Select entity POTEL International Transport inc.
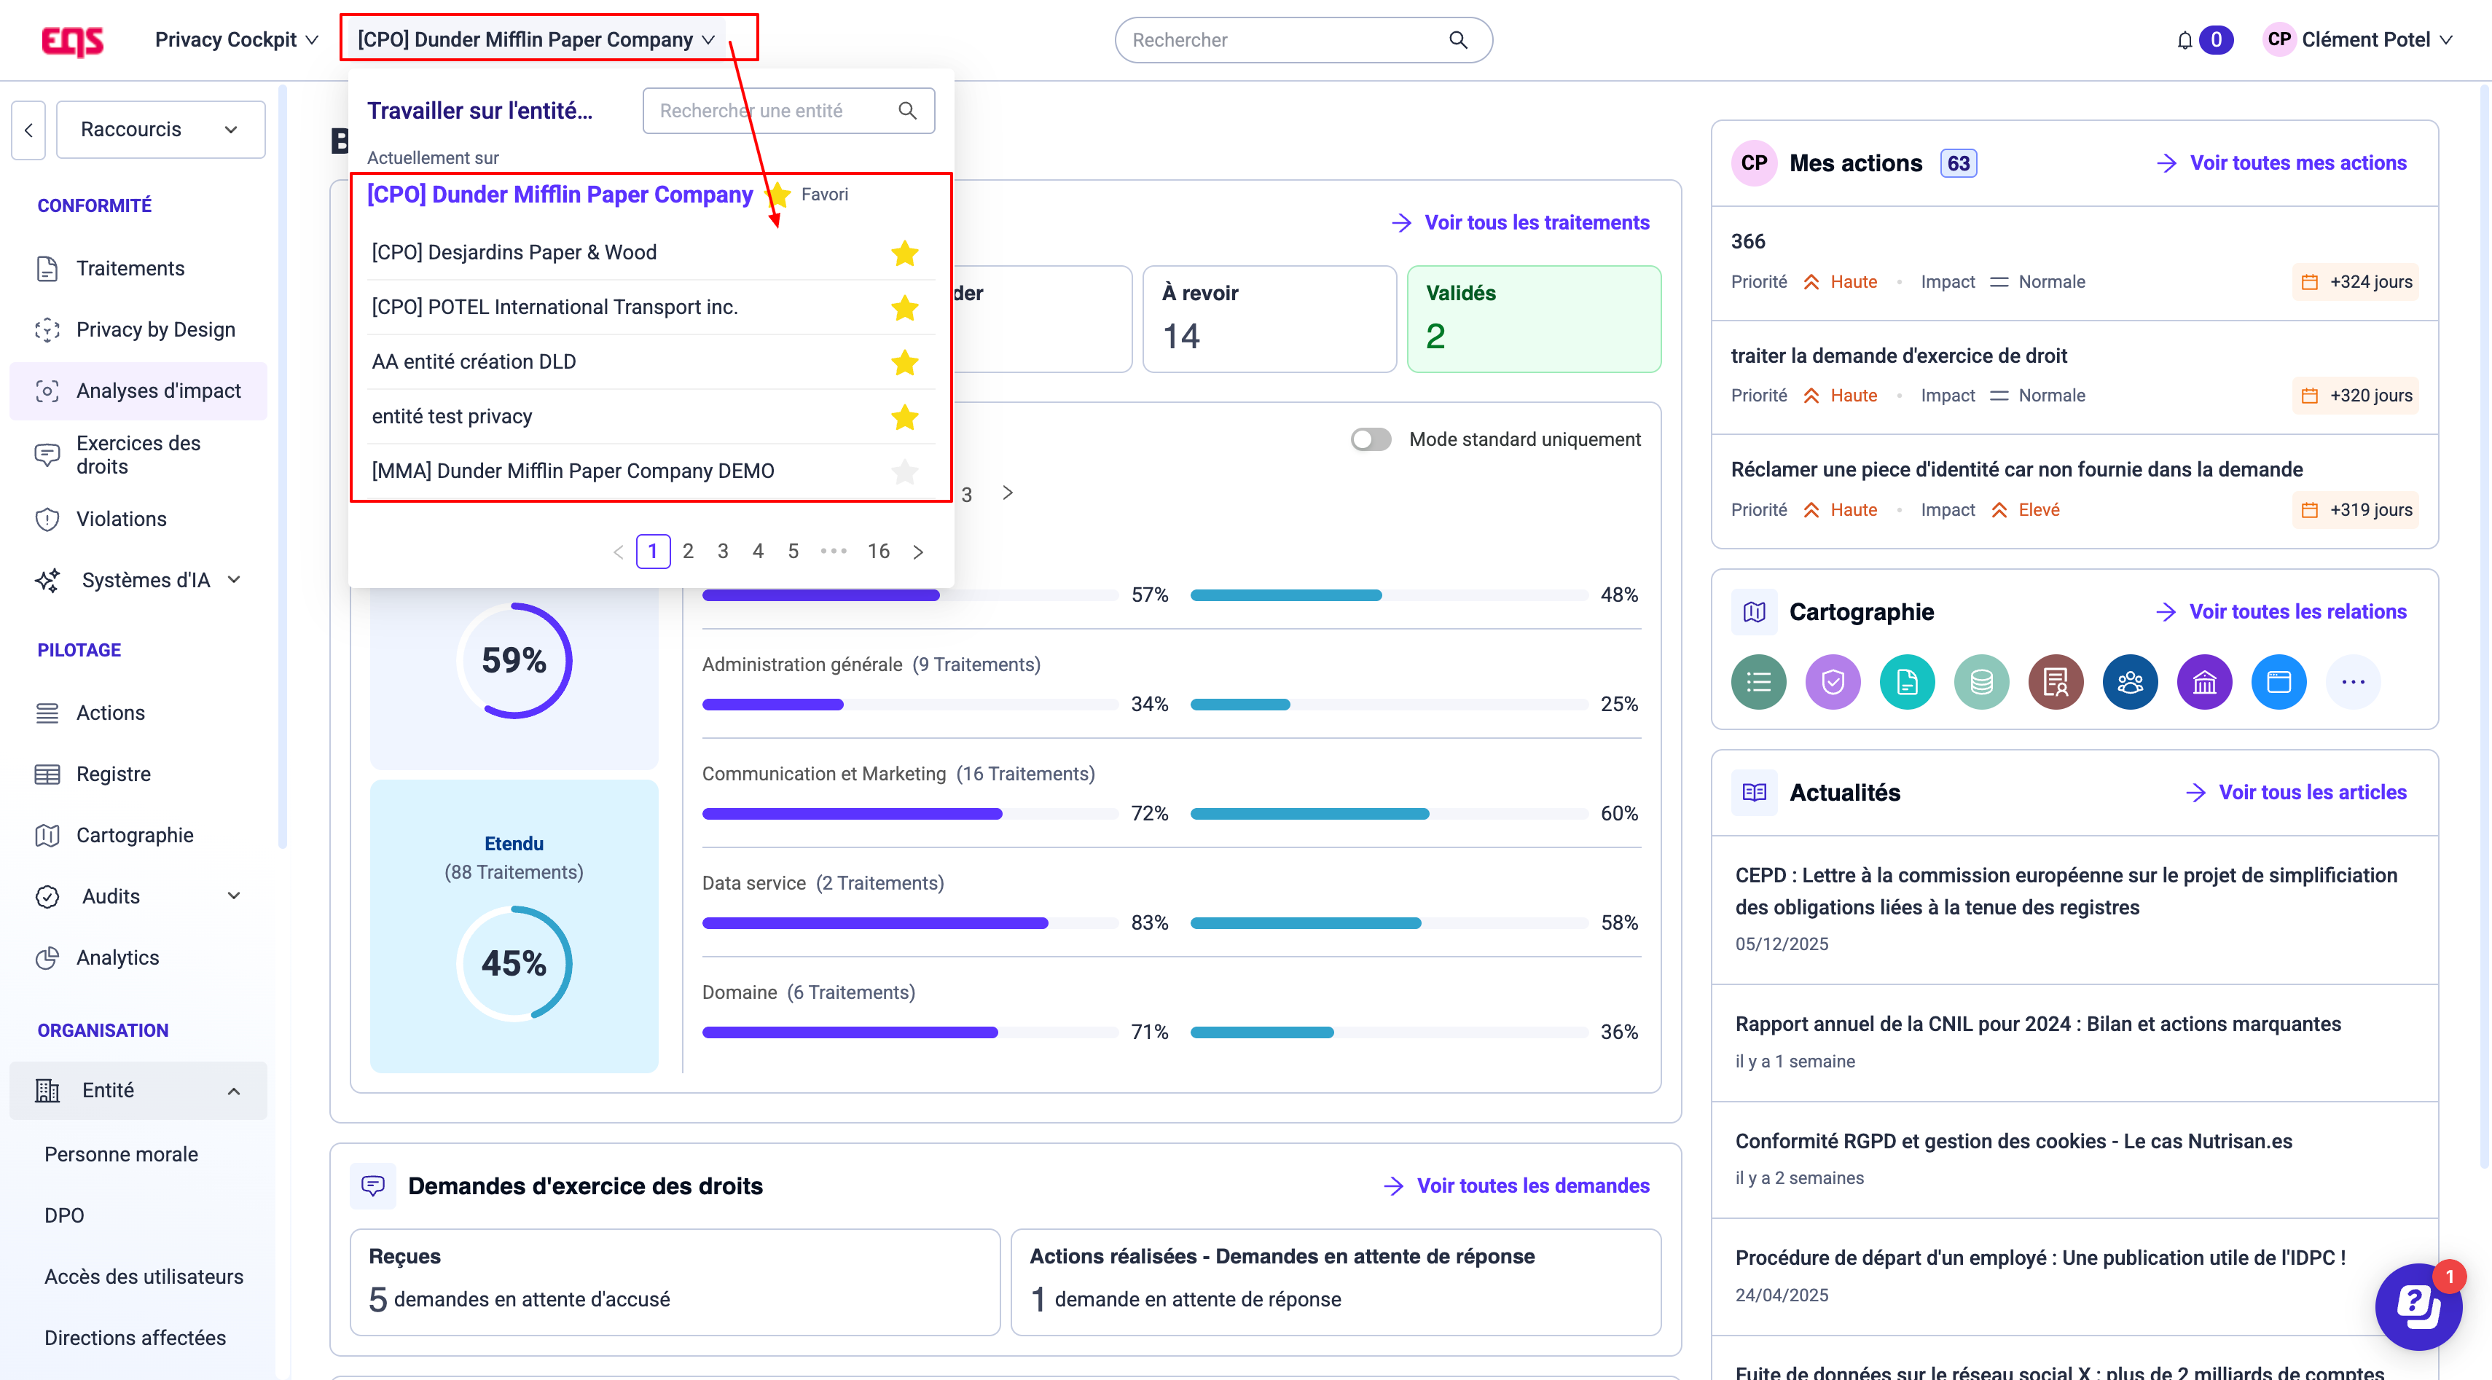 click(x=652, y=307)
